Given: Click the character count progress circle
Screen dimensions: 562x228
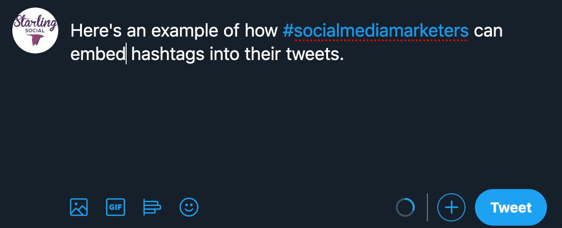Looking at the screenshot, I should [x=405, y=207].
